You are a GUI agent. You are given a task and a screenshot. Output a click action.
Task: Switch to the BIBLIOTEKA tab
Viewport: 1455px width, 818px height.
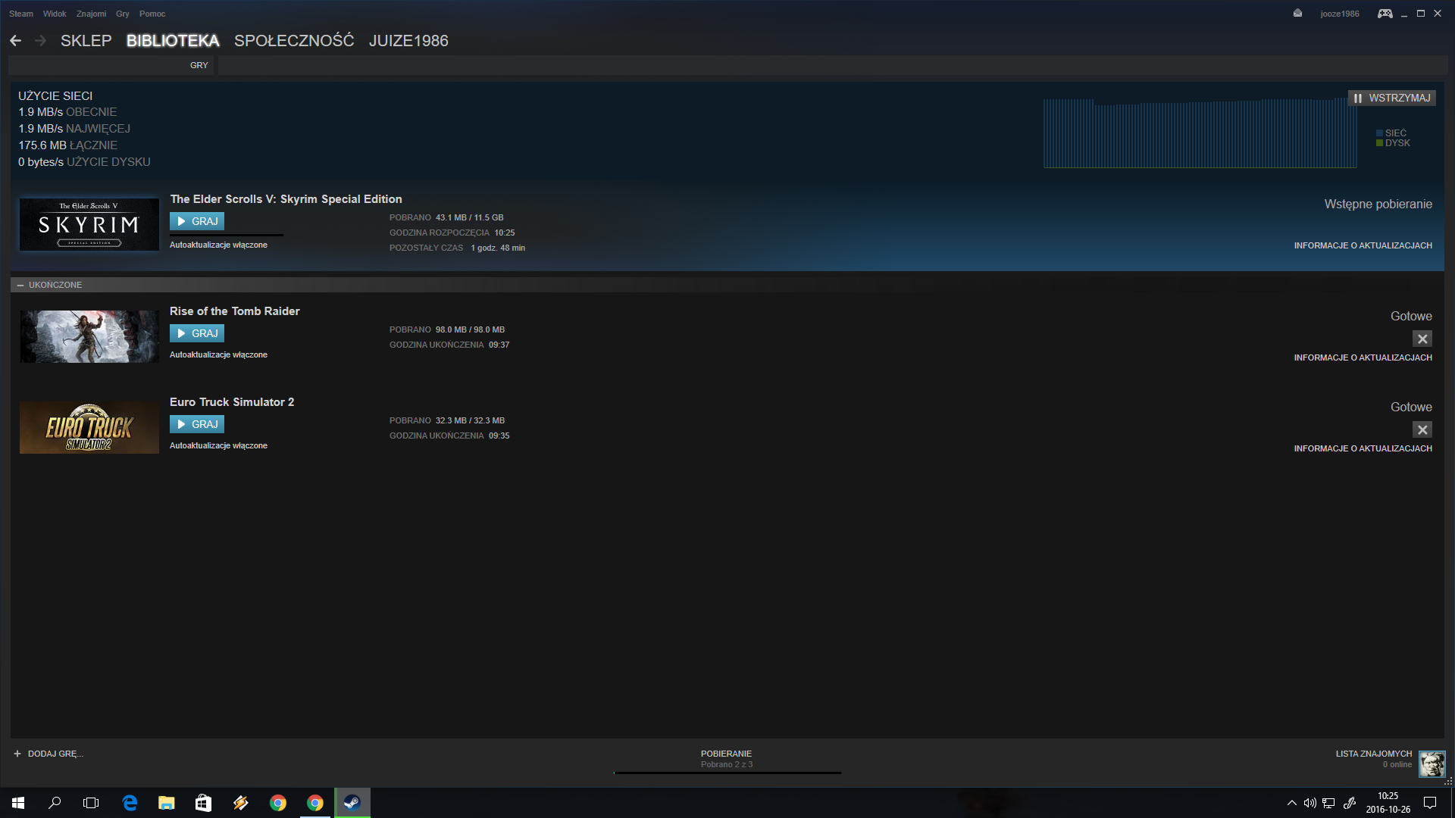[173, 41]
